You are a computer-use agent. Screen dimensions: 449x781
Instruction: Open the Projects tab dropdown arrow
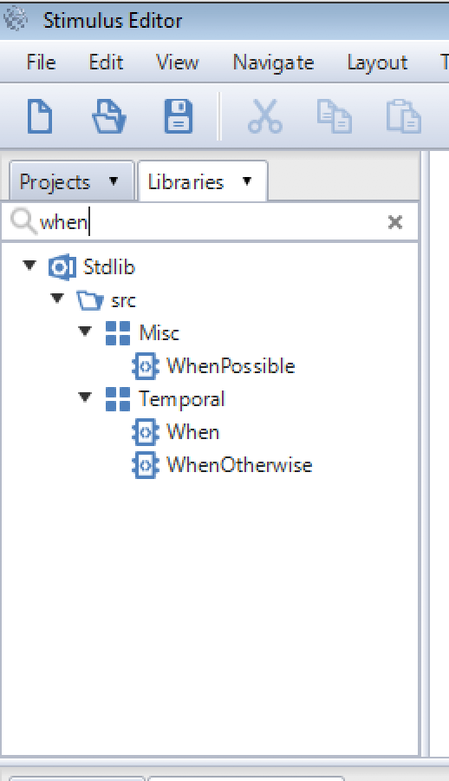pos(114,180)
